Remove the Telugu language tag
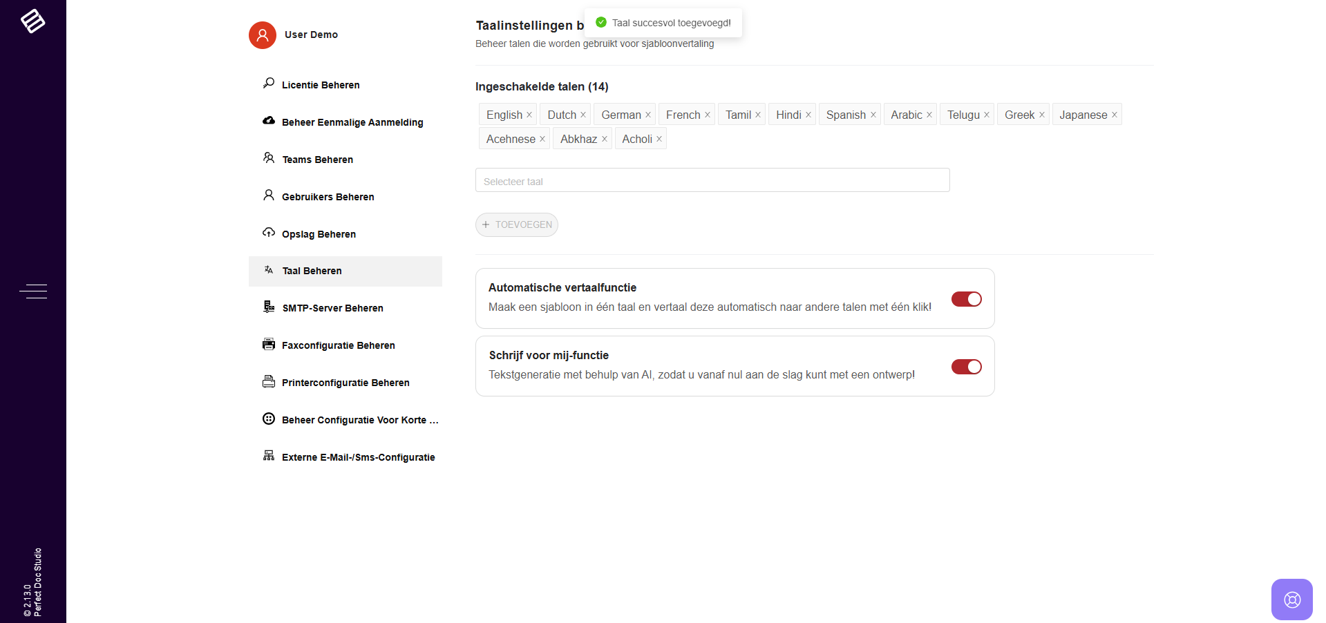 pos(986,115)
